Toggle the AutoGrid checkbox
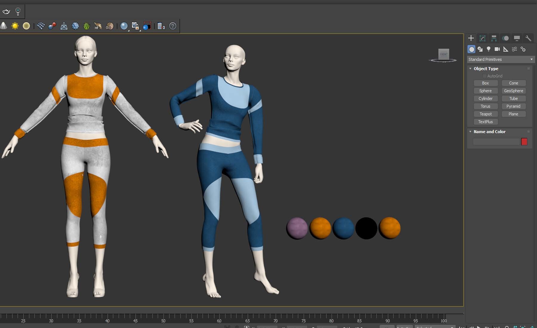 tap(484, 76)
